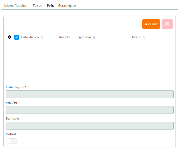
Task: Click the Liste de prix column header text
Action: [30, 37]
